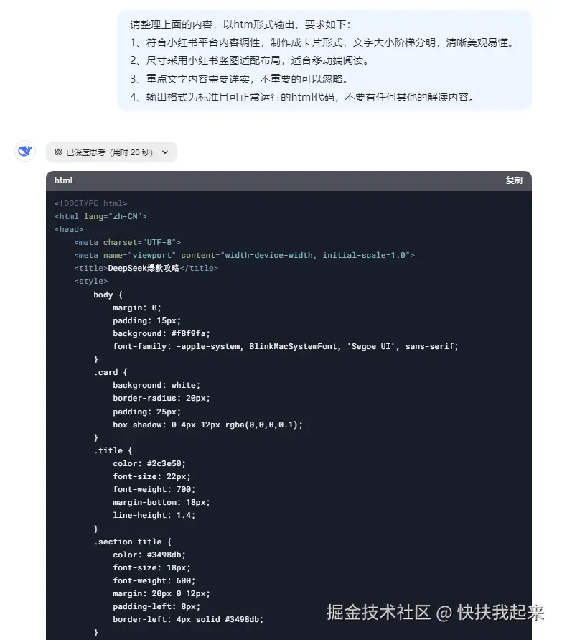Image resolution: width=562 pixels, height=640 pixels.
Task: Click the color #2c3e50 value under .title
Action: 166,463
